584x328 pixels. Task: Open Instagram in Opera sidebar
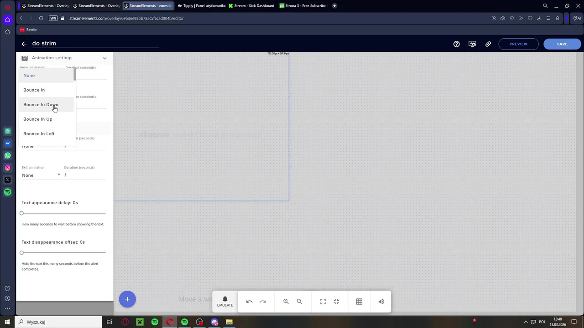8,168
